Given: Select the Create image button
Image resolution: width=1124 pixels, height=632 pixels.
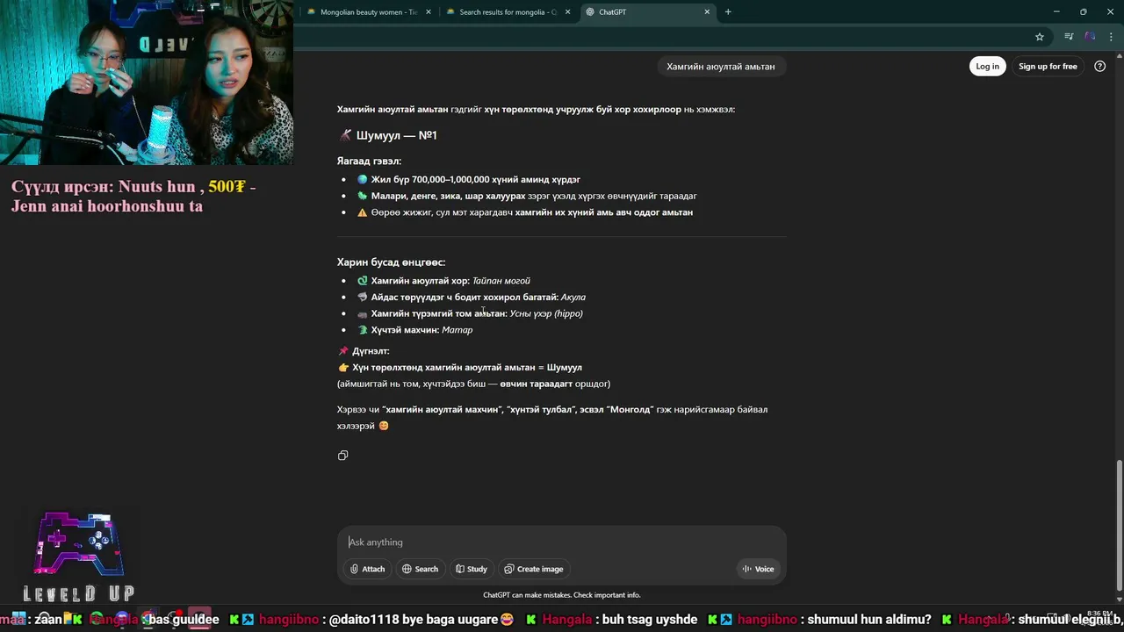Looking at the screenshot, I should 533,569.
